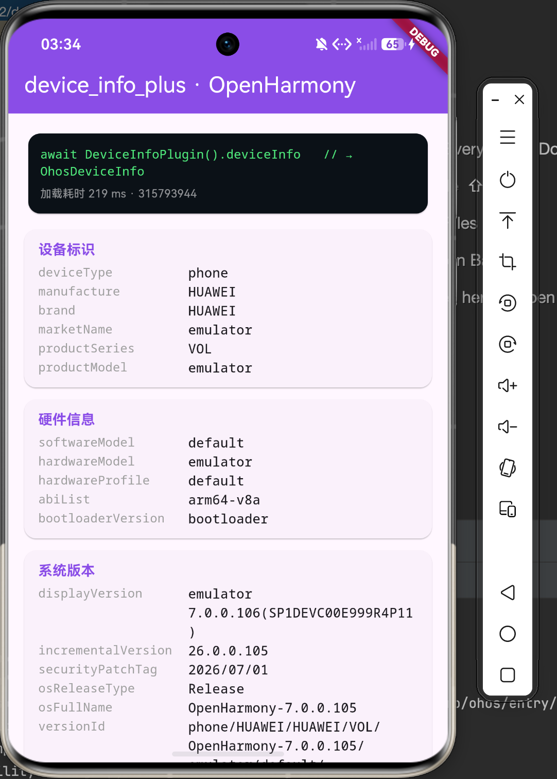Image resolution: width=557 pixels, height=779 pixels.
Task: Select the incrementalVersion value 26.0.0.105
Action: [x=228, y=651]
